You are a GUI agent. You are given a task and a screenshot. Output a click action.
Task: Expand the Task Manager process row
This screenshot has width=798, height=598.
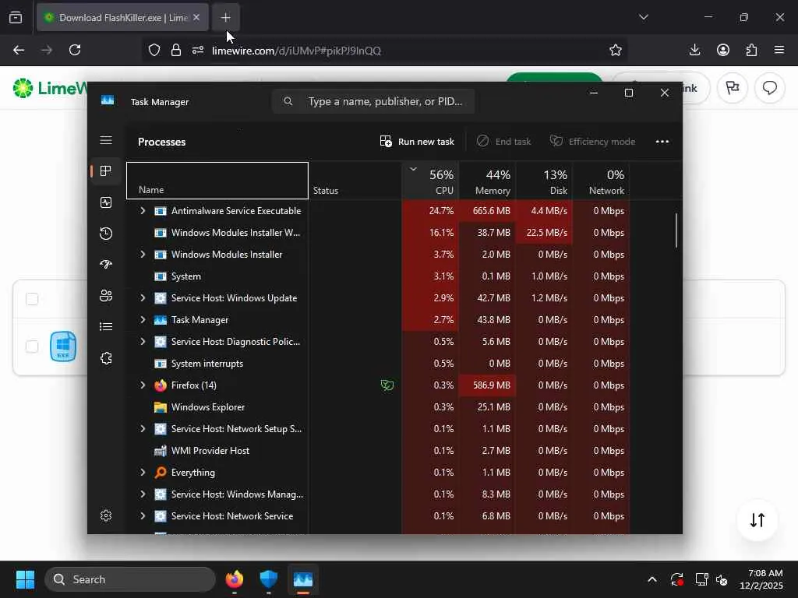(x=143, y=320)
